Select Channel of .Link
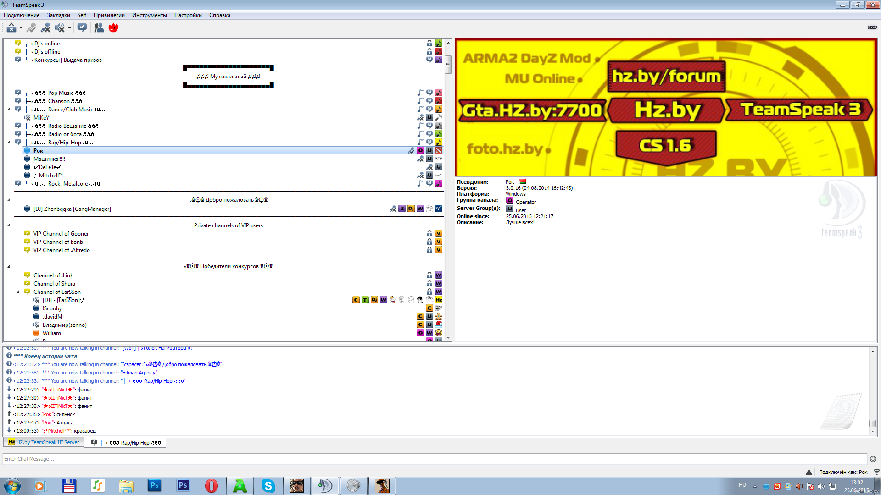Viewport: 881px width, 495px height. point(53,275)
